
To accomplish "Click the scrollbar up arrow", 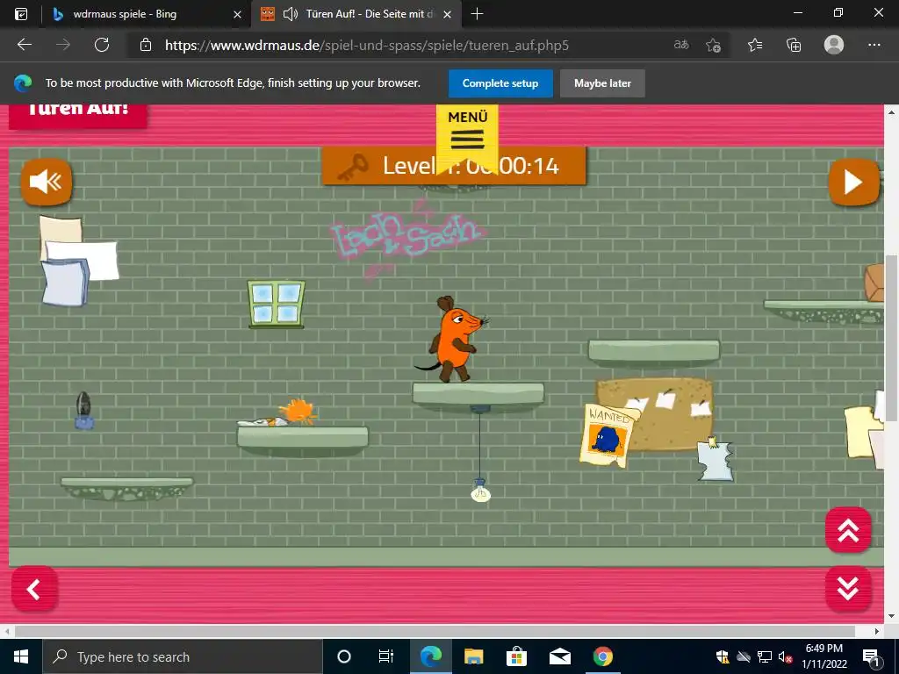I will point(891,111).
